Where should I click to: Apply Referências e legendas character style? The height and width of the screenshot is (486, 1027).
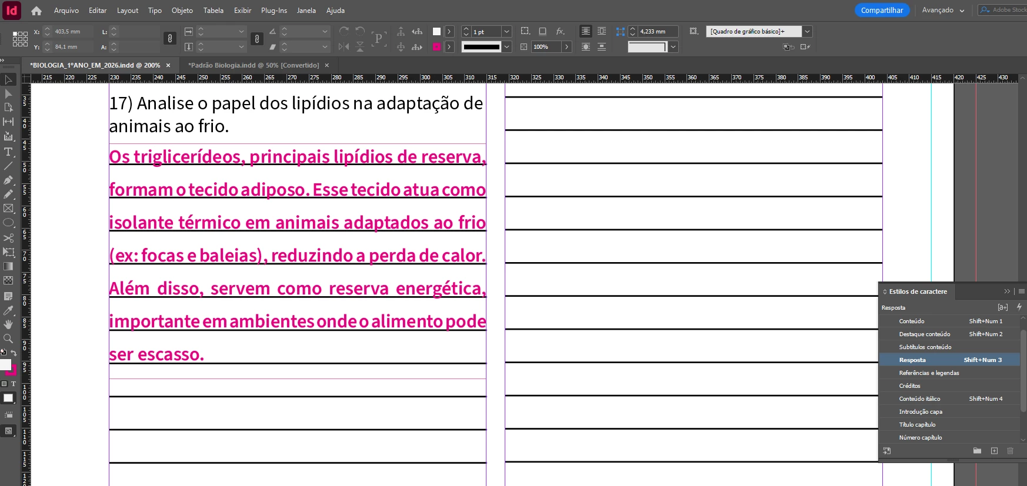(x=949, y=373)
